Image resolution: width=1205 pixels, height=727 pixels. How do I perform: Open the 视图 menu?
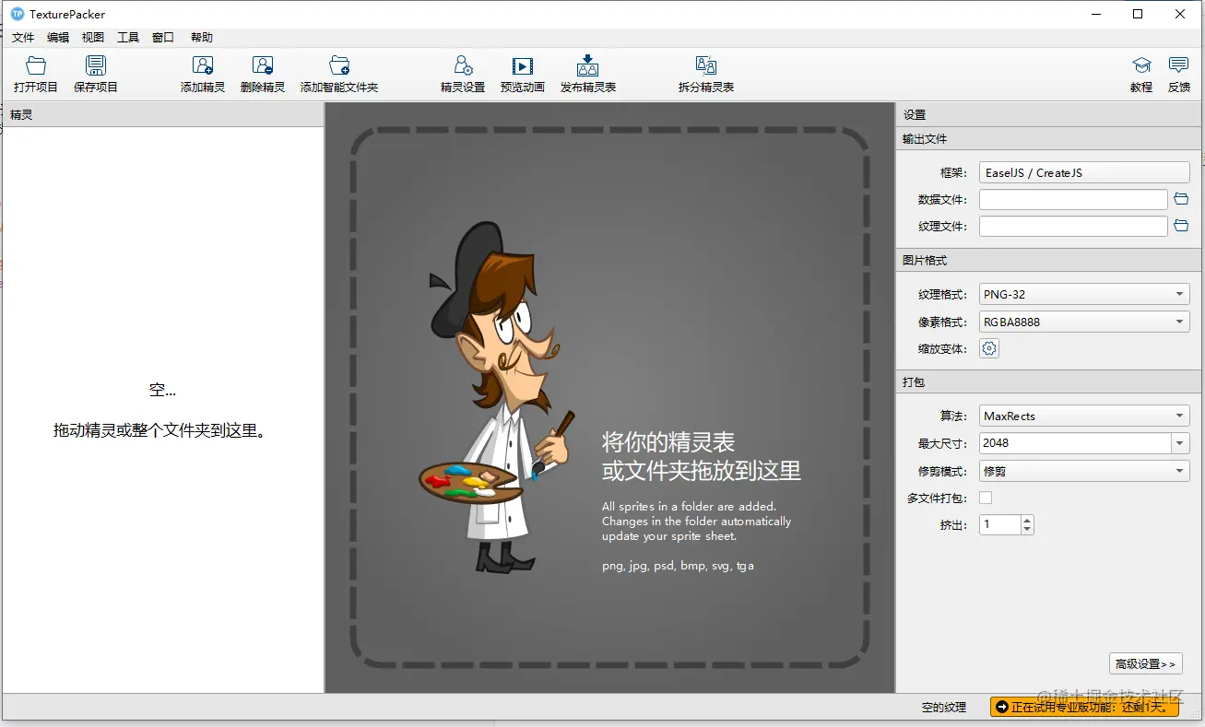point(93,38)
